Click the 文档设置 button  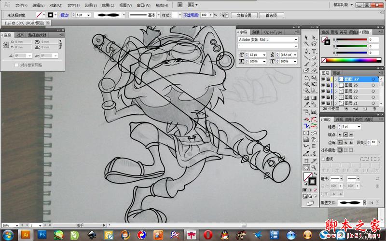tap(244, 15)
